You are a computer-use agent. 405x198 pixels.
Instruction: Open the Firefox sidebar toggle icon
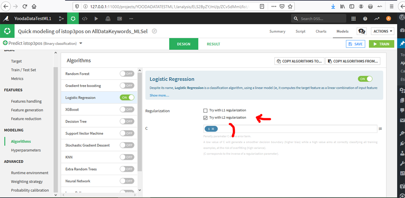352,6
